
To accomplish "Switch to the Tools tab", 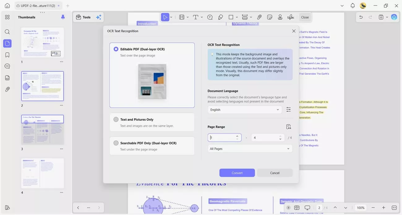I will point(83,17).
